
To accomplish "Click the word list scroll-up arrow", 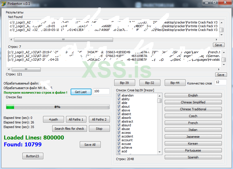I will [x=160, y=96].
